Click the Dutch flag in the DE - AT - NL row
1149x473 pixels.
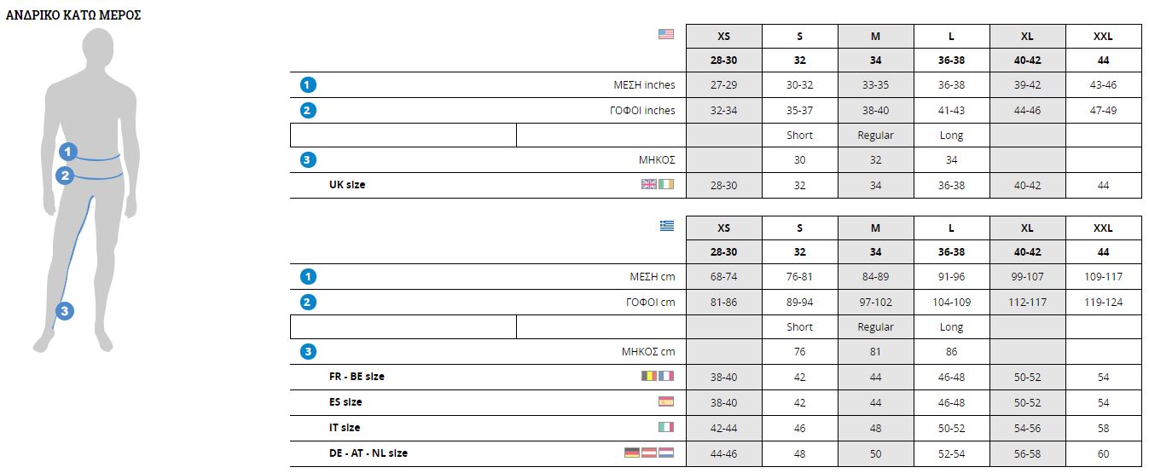point(666,453)
